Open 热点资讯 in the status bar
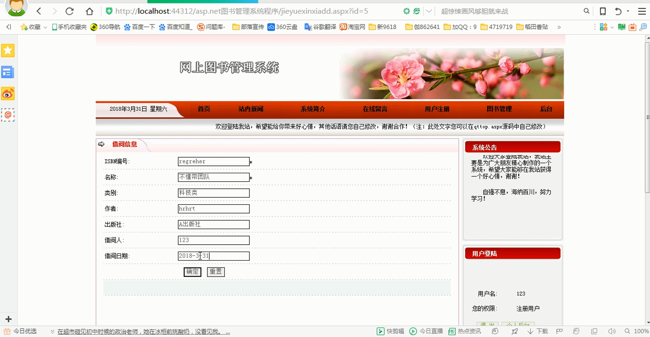 point(464,331)
